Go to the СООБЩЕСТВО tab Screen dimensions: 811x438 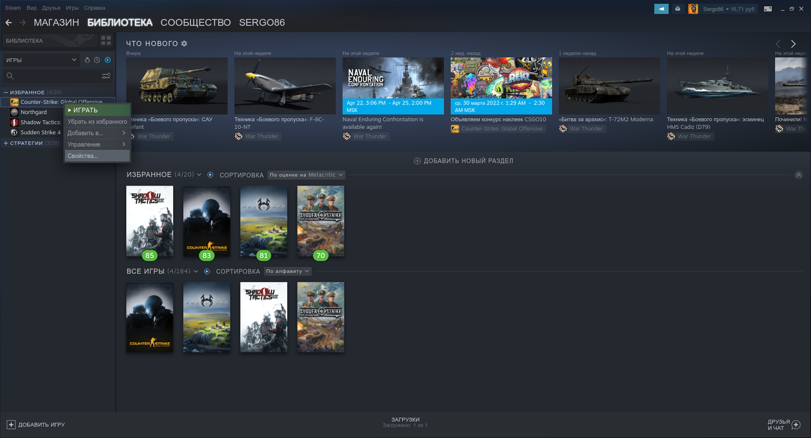pyautogui.click(x=196, y=22)
